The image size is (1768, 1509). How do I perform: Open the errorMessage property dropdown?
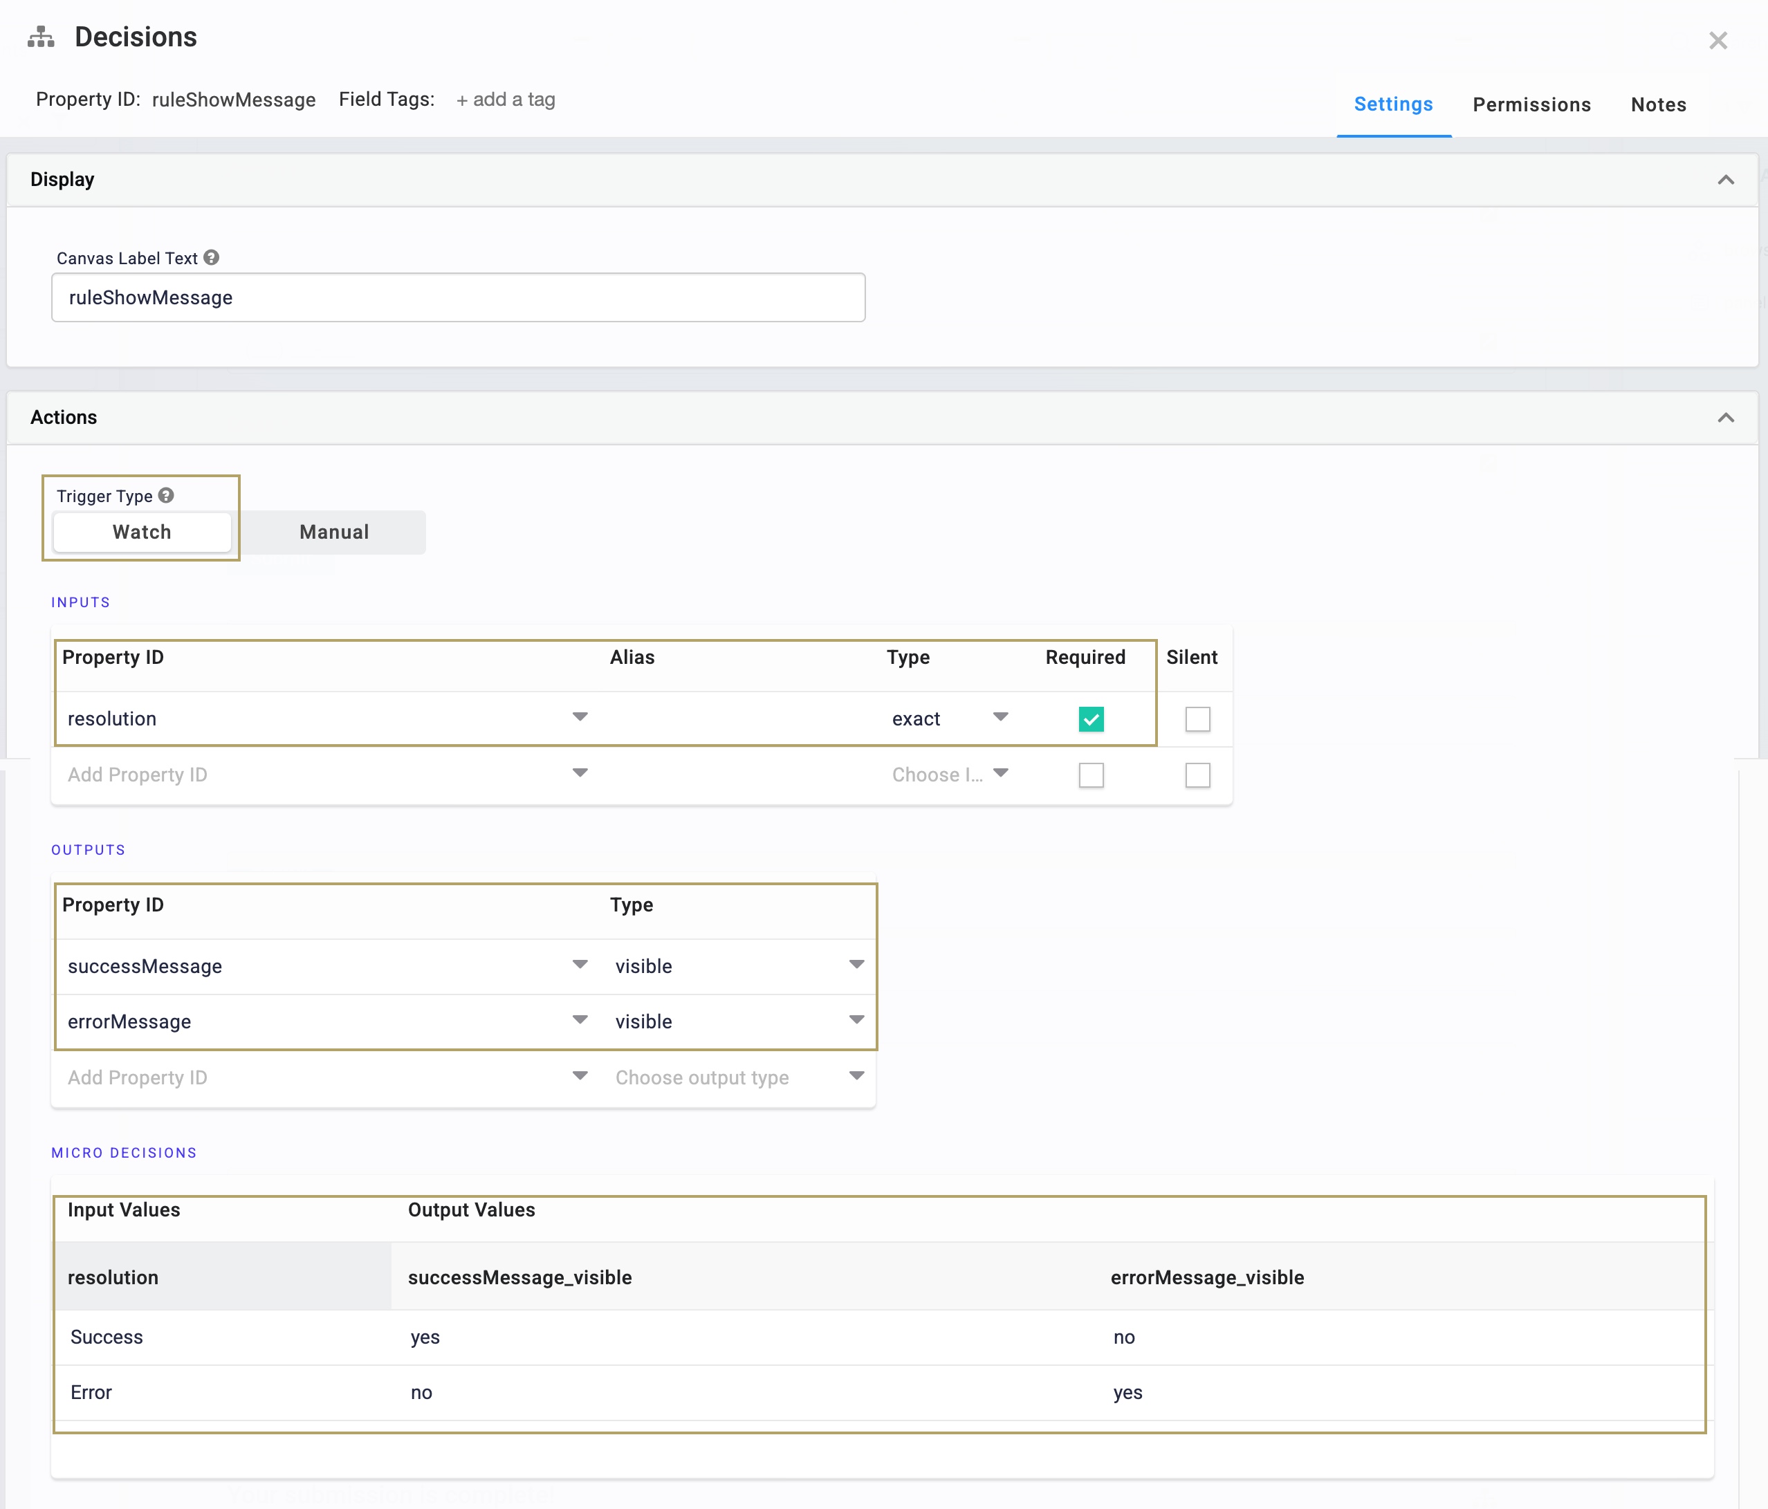[580, 1020]
